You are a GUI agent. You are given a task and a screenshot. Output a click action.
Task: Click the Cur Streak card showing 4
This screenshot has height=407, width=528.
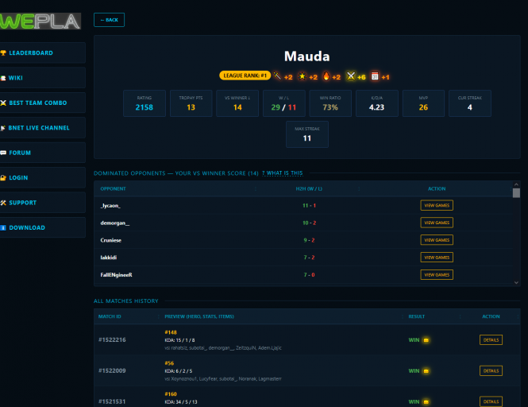pyautogui.click(x=470, y=103)
